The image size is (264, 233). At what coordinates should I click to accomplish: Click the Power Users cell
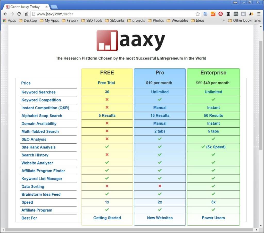click(213, 218)
